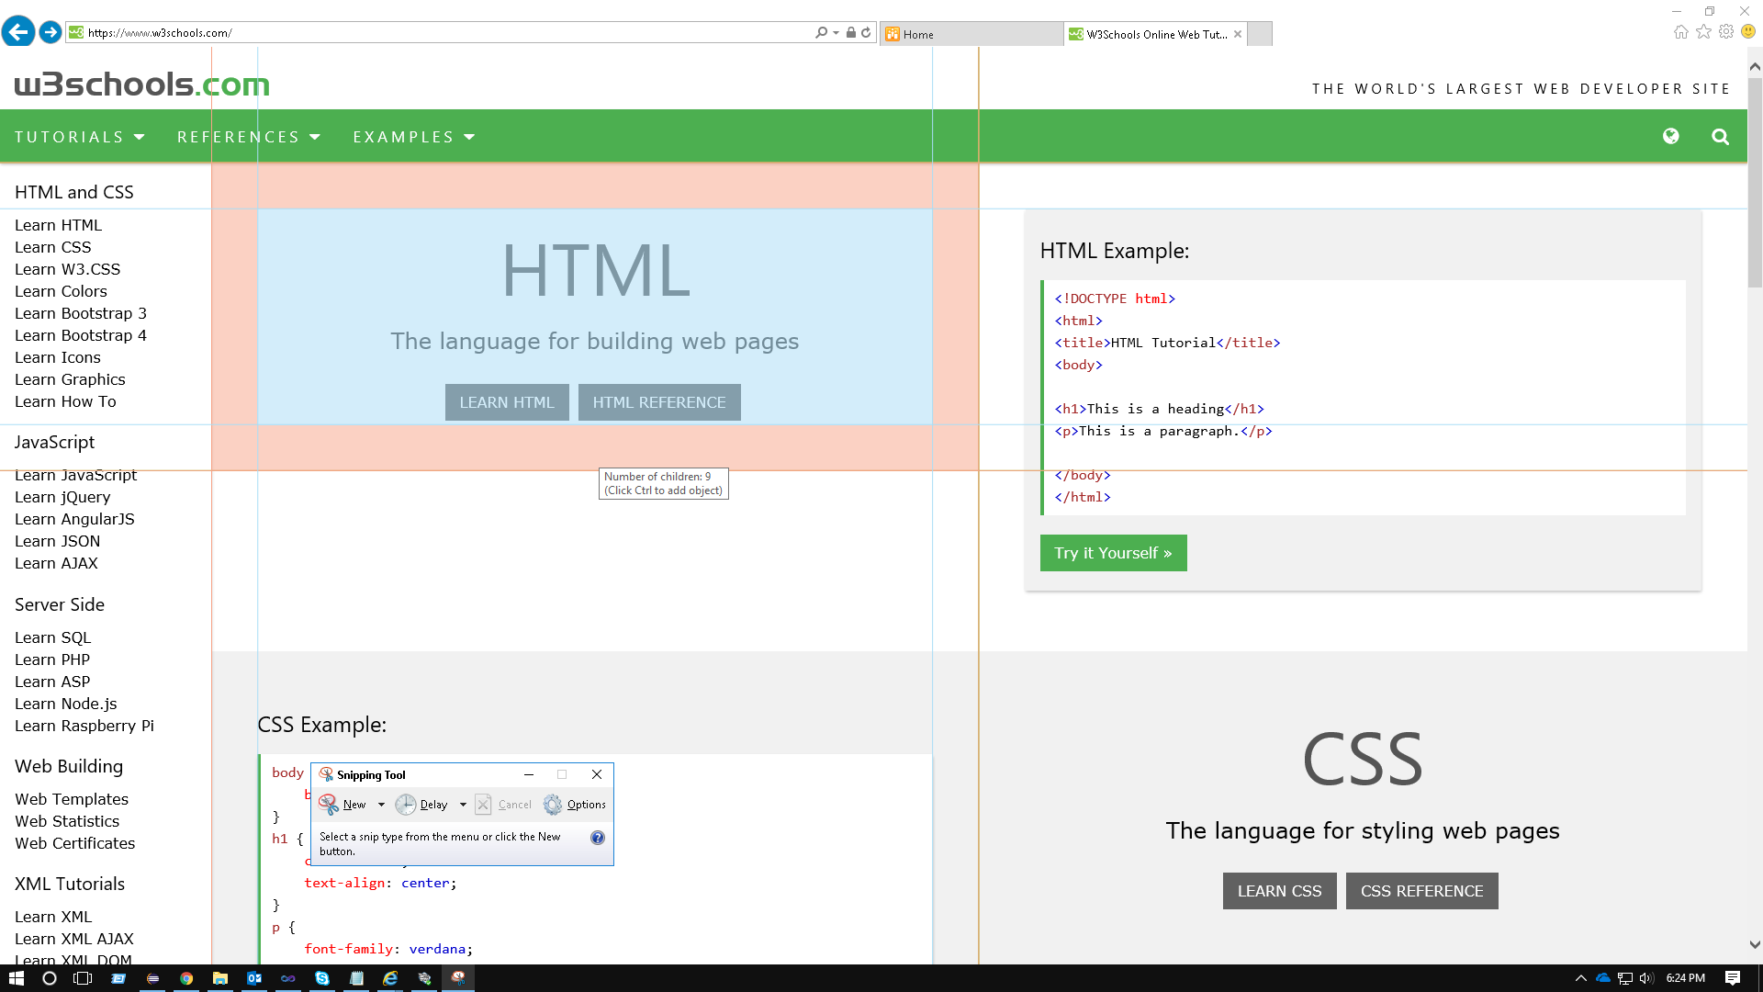Open a new blank browser tab
The image size is (1763, 992).
1261,34
